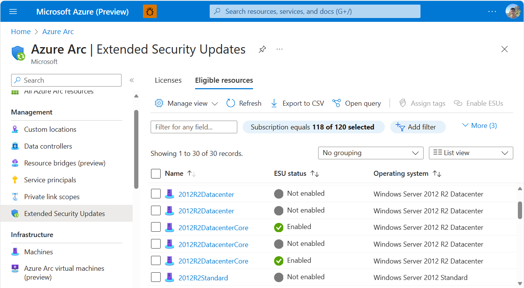524x288 pixels.
Task: Click the Assign tags icon
Action: 402,103
